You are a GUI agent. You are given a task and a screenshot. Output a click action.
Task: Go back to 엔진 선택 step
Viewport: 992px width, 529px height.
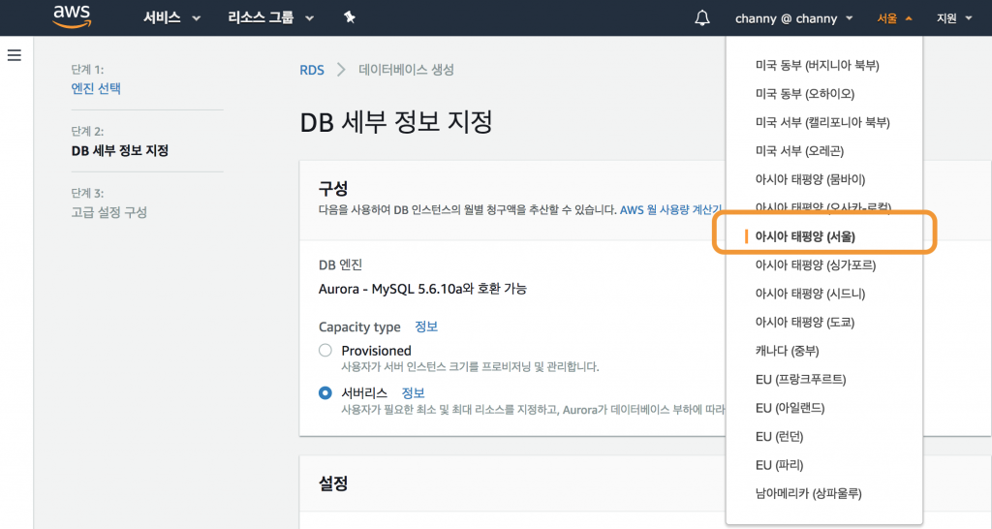(96, 88)
